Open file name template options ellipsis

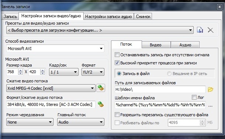point(210,106)
